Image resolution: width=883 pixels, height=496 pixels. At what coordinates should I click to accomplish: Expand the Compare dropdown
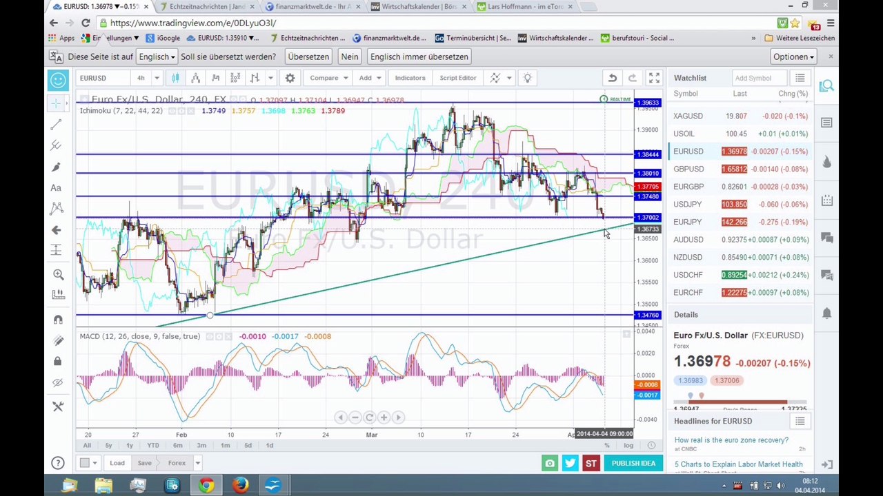pos(346,78)
